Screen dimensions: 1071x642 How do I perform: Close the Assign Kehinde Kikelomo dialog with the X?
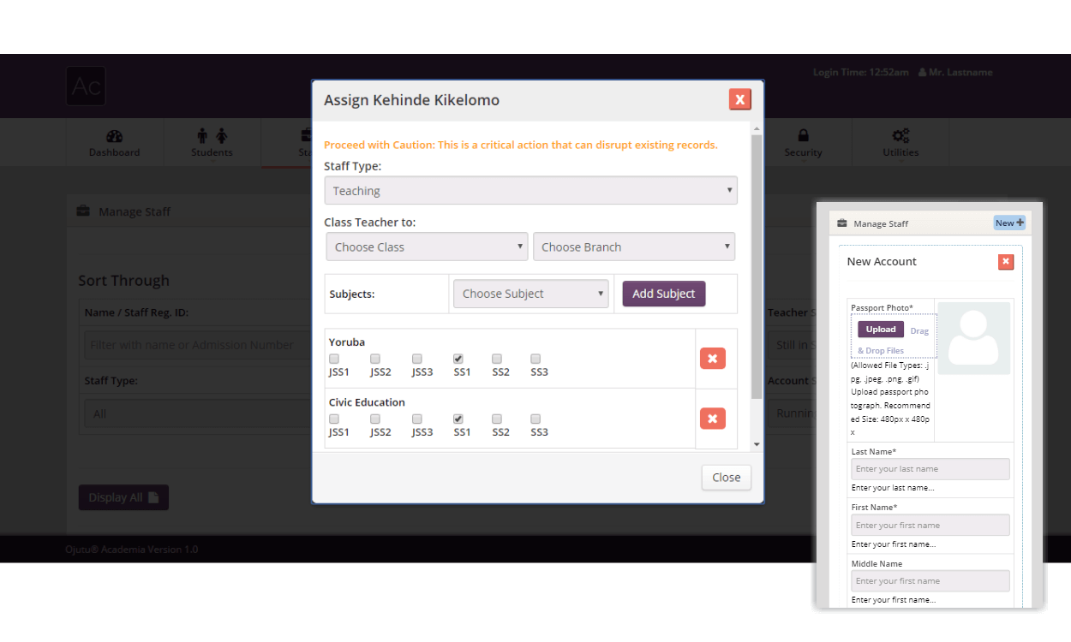pos(740,99)
